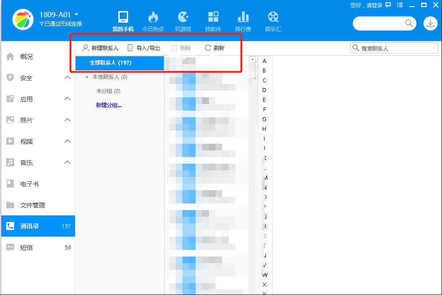
Task: Refresh the contact list with 刷新
Action: tap(214, 48)
